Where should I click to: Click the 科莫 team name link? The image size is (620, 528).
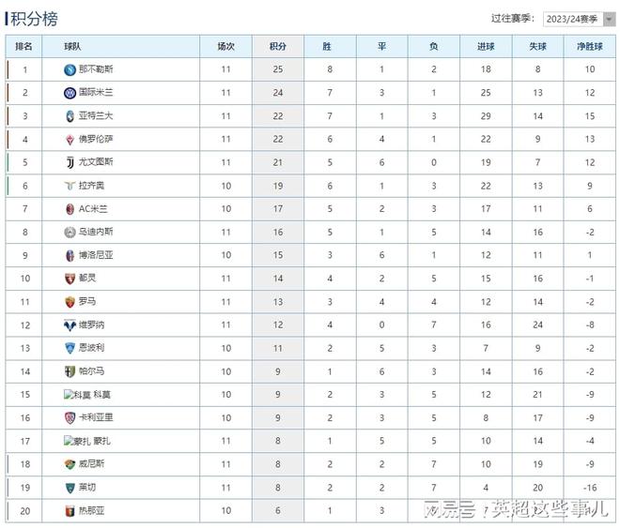102,395
